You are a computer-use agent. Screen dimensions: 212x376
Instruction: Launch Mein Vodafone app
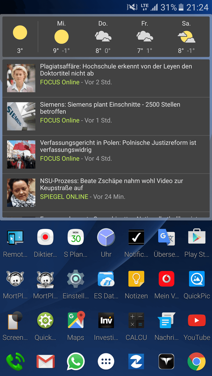(166, 279)
